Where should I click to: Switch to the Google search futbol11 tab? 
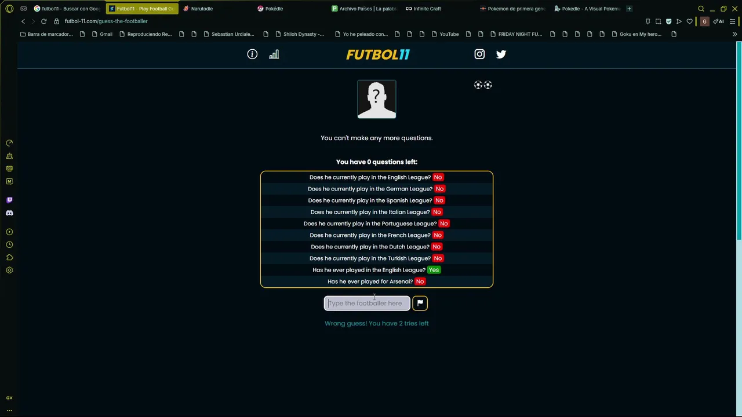67,9
